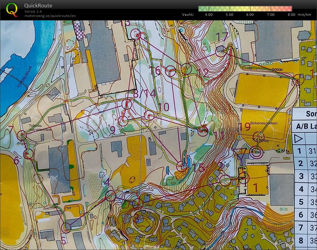Click row number 3 in the control table
The width and height of the screenshot is (317, 250).
[x=301, y=176]
